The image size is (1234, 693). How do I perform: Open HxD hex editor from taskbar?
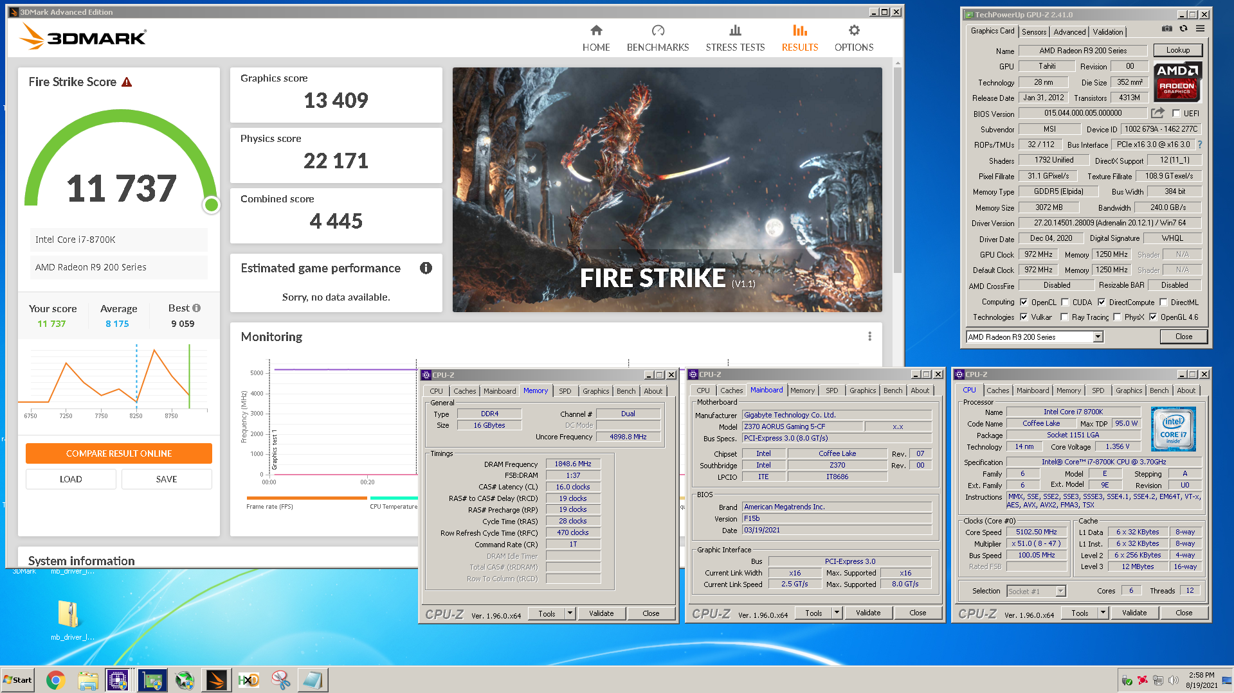coord(249,680)
